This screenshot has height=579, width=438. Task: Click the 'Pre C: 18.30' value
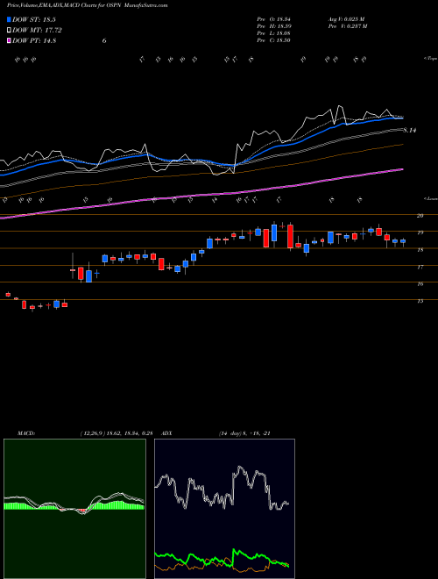click(274, 40)
